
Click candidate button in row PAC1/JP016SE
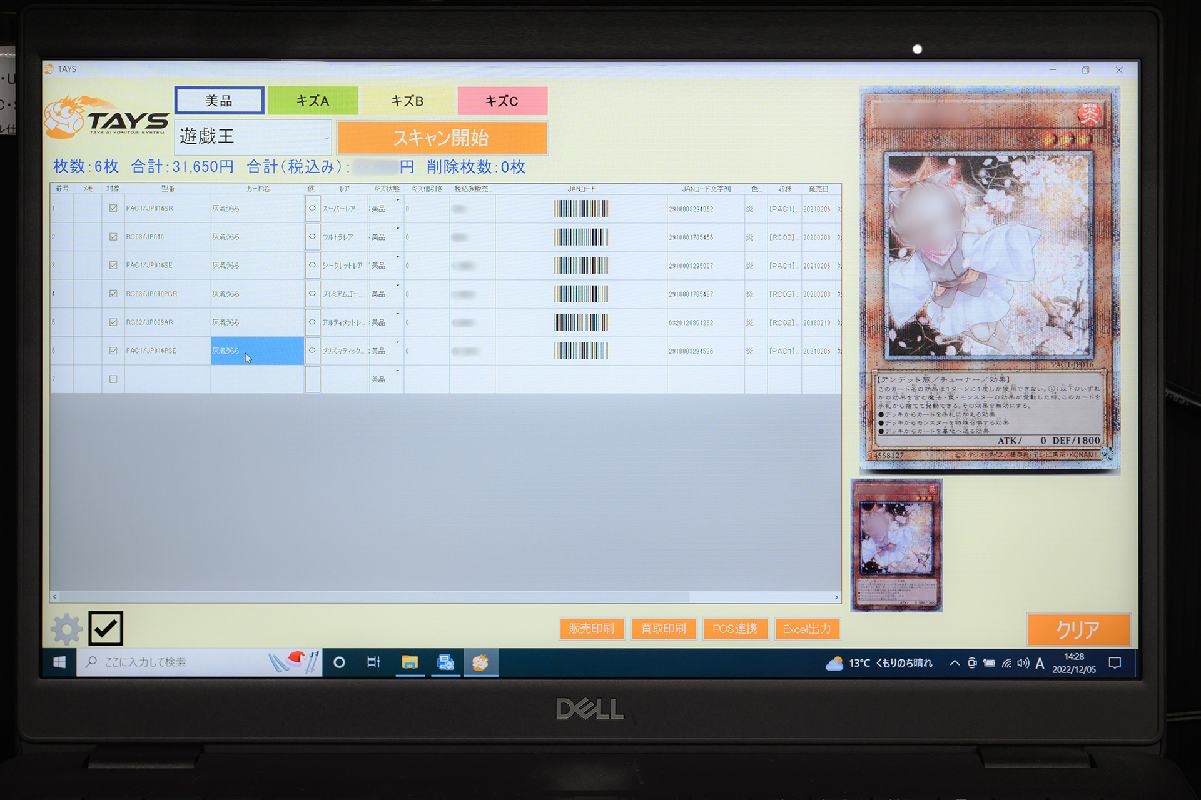pyautogui.click(x=312, y=265)
